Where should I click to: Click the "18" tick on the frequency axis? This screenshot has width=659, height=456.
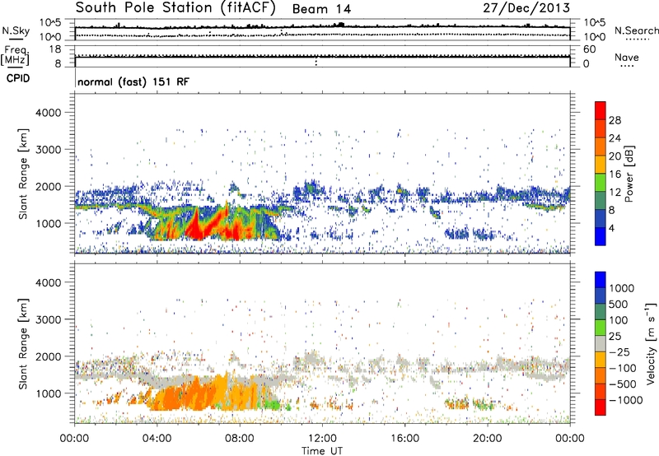(x=55, y=49)
